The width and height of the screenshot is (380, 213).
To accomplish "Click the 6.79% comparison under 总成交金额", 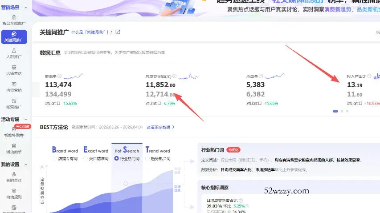I will pyautogui.click(x=169, y=104).
